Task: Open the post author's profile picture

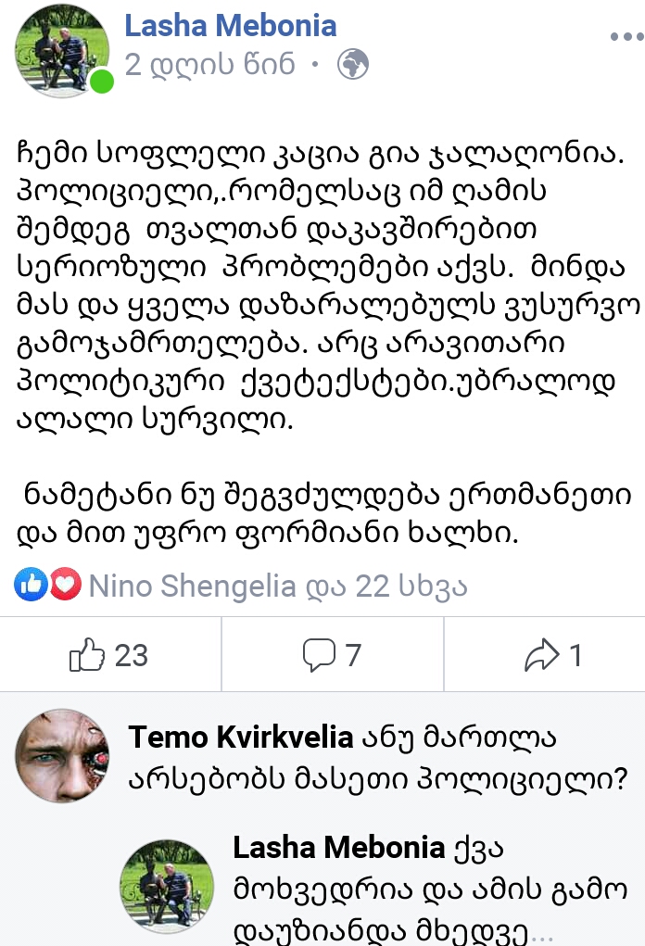Action: coord(60,48)
